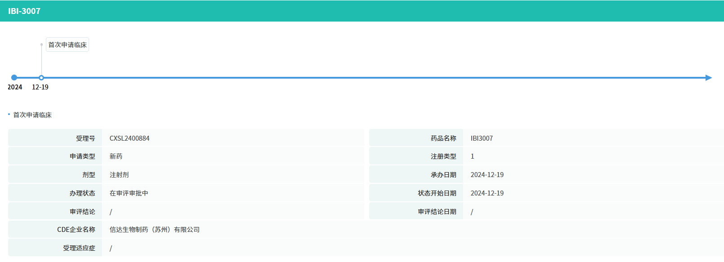Click the 受理号 field label

click(x=85, y=138)
